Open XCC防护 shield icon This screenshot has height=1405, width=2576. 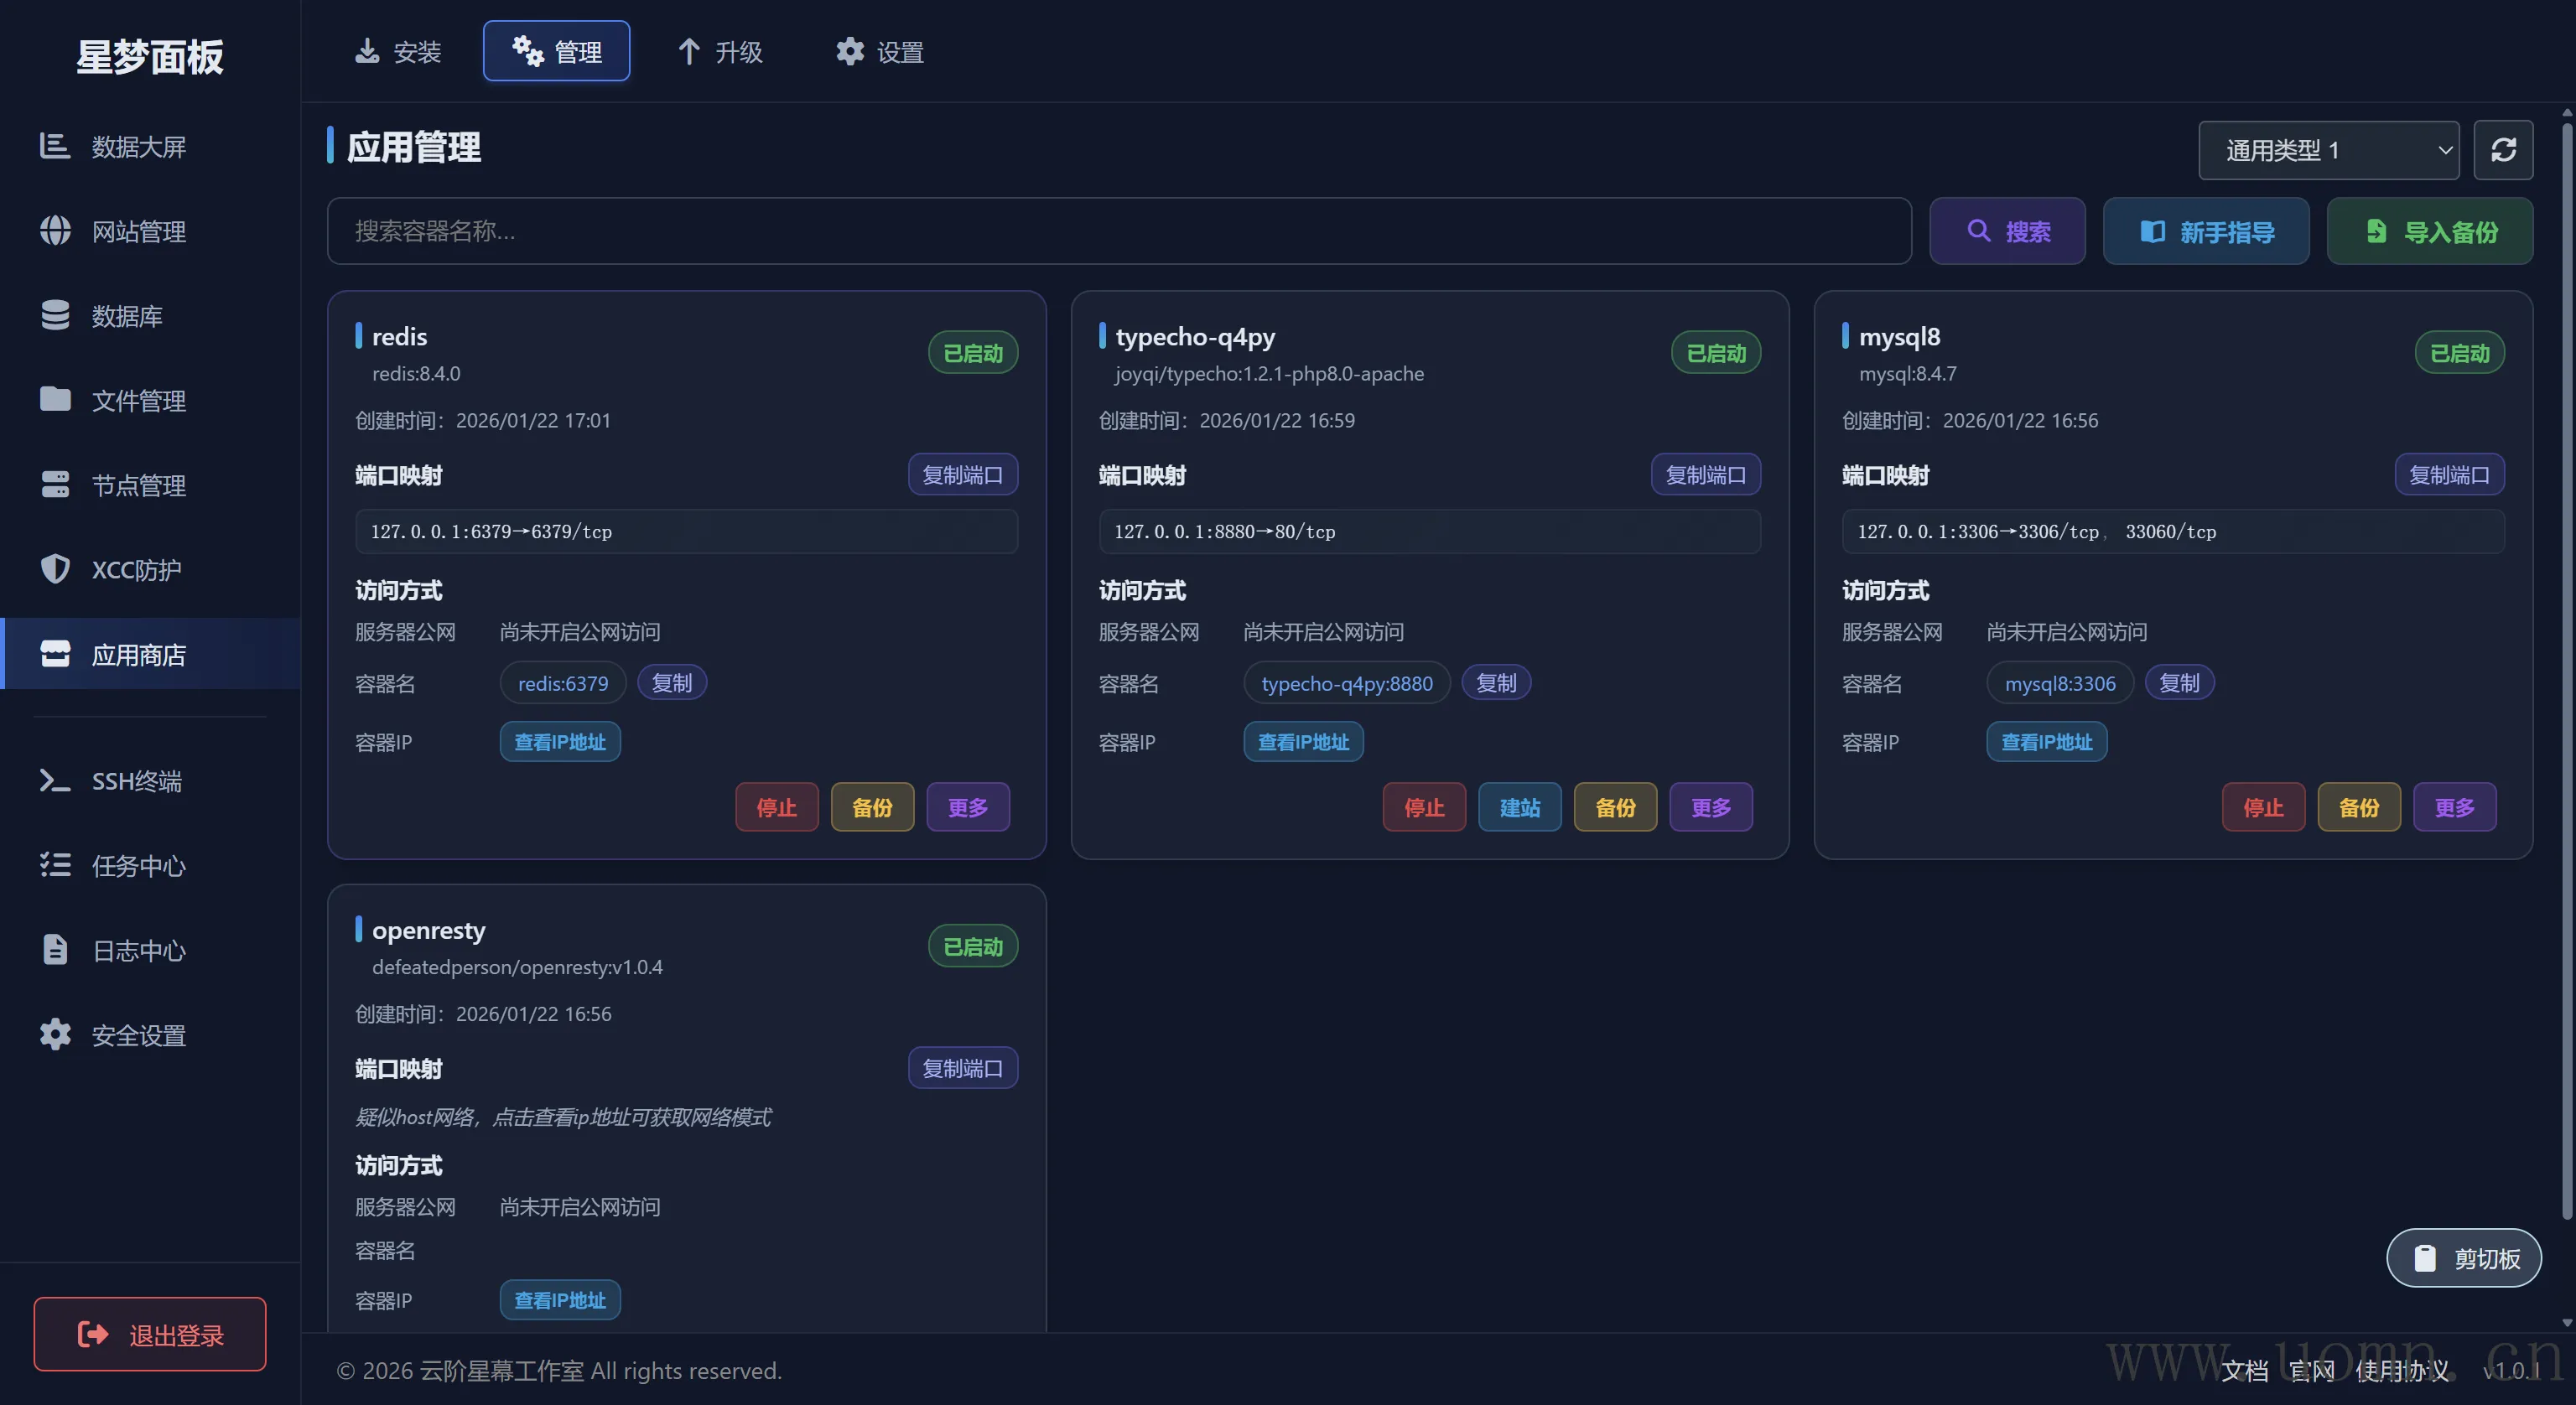click(x=55, y=569)
